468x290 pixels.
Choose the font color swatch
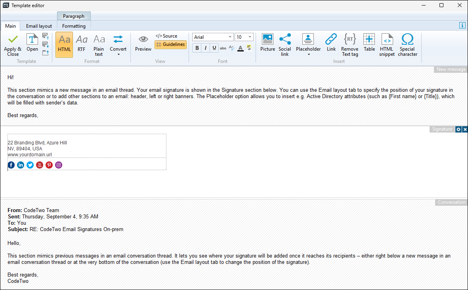(x=240, y=48)
